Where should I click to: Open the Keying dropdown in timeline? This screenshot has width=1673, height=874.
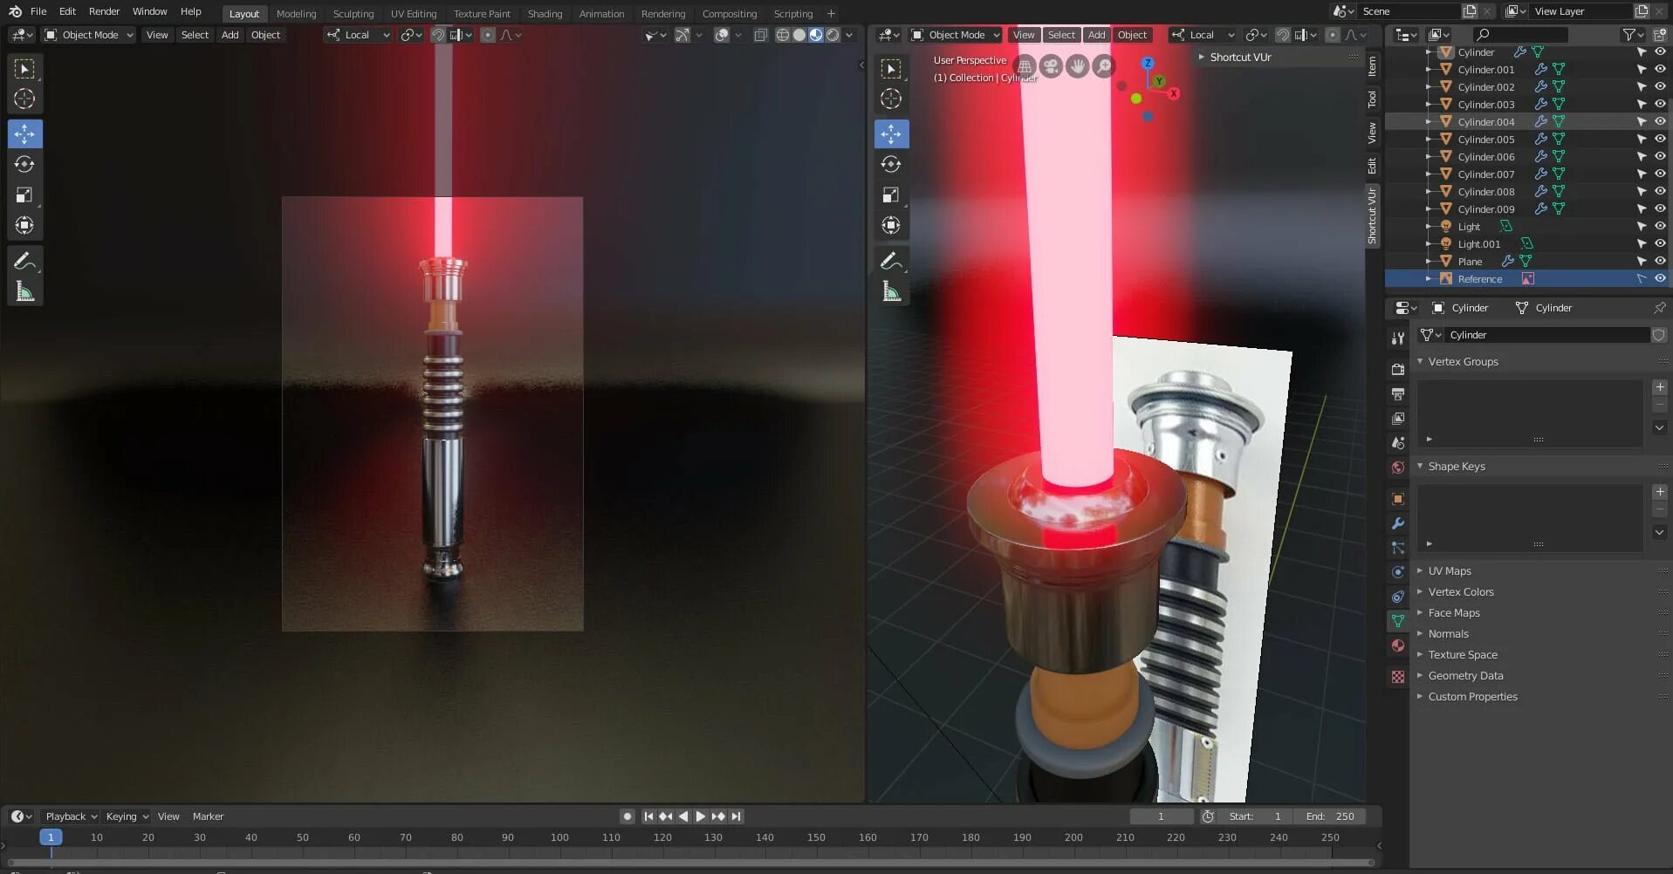pyautogui.click(x=127, y=816)
